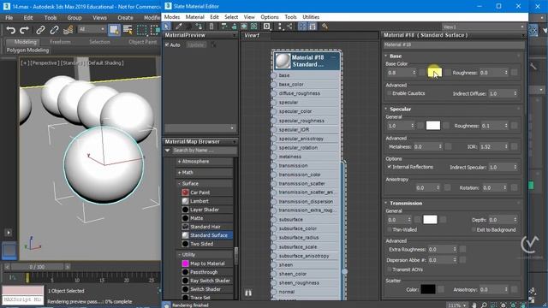Click map button beside Extra Roughness
Viewport: 548px width, 308px height.
[462, 249]
